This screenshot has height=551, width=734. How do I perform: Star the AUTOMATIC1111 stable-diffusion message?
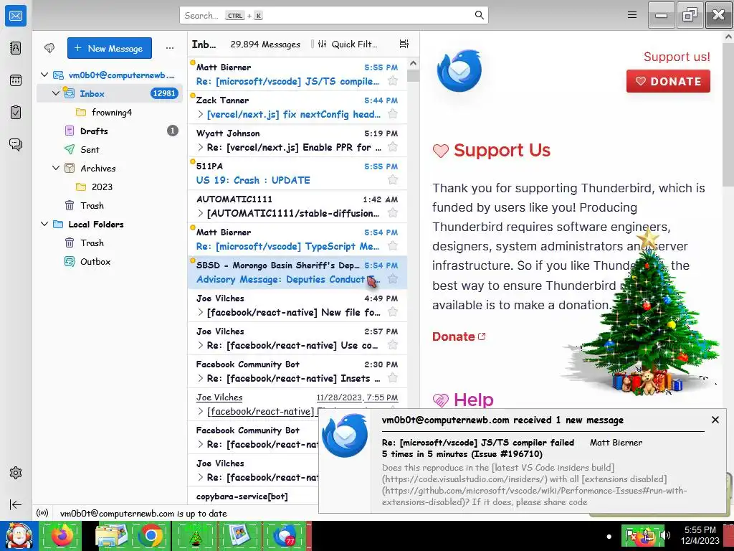(x=393, y=212)
